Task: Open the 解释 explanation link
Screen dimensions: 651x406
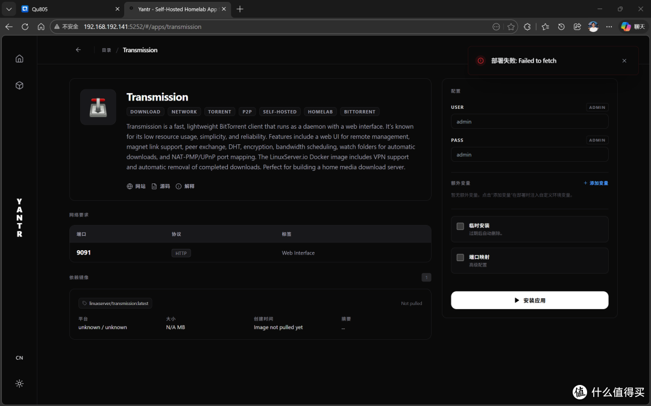Action: 185,186
